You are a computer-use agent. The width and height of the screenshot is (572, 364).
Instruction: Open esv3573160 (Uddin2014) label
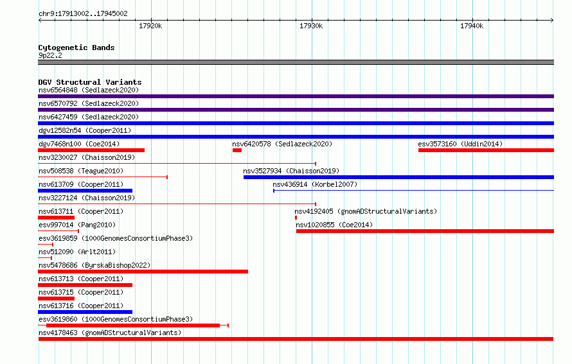tap(460, 144)
